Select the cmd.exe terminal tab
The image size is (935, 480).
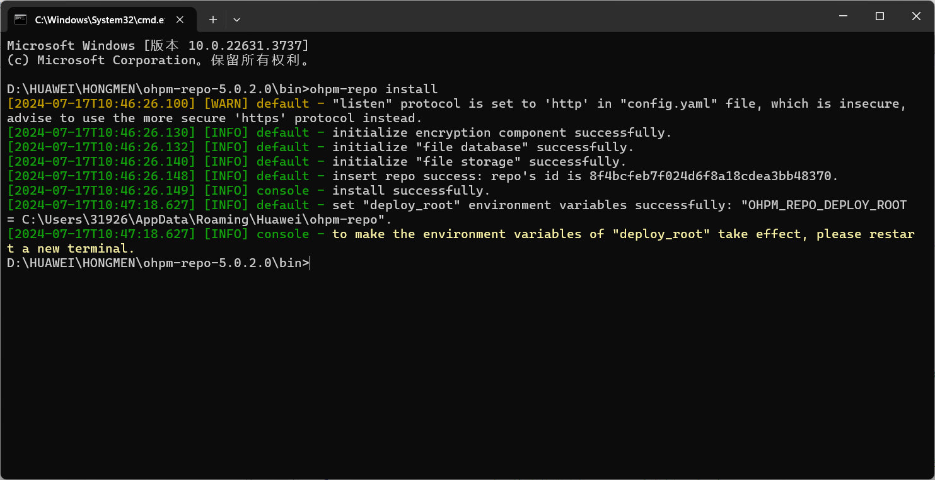(101, 20)
